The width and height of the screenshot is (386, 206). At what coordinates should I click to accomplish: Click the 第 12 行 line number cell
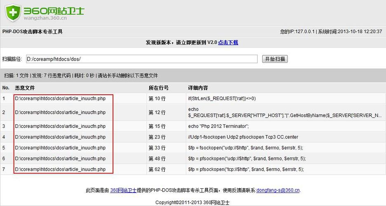[x=157, y=112]
